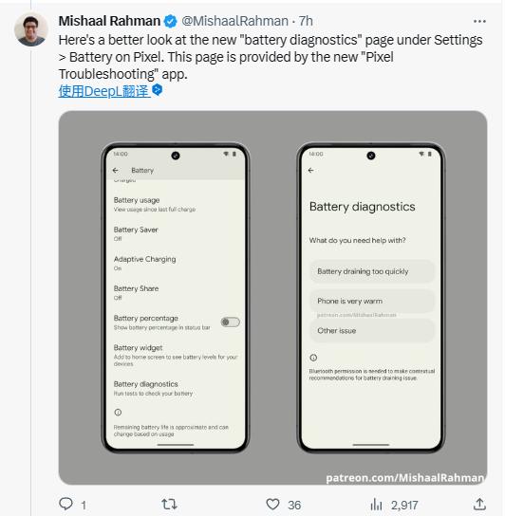Image resolution: width=505 pixels, height=516 pixels.
Task: Click the 使用DeepL翻译 translate link
Action: 104,91
